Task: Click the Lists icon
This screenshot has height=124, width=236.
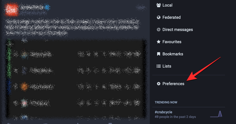Action: click(158, 66)
